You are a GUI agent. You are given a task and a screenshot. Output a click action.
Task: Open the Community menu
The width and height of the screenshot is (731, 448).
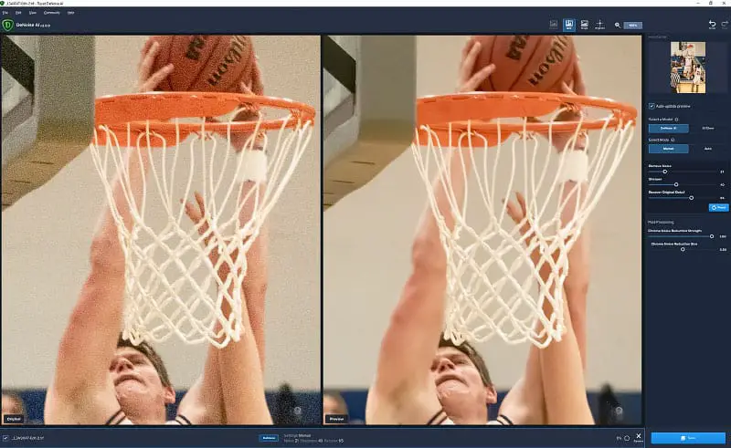tap(52, 13)
